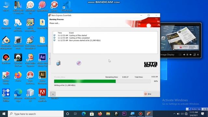Select the 'Caching of files completed' log entry

(79, 38)
